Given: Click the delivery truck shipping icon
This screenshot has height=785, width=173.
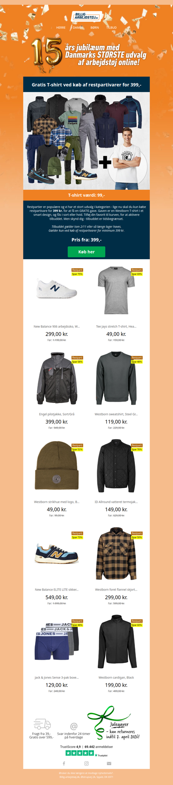Looking at the screenshot, I should (x=42, y=724).
